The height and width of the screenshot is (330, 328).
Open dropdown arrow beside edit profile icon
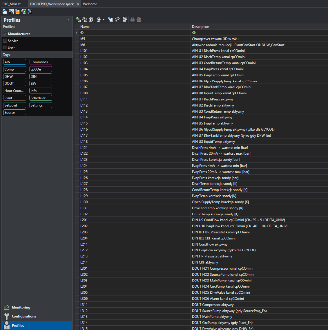(104, 20)
